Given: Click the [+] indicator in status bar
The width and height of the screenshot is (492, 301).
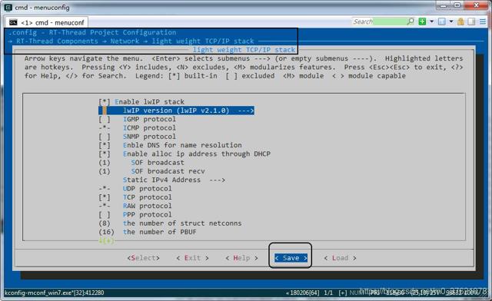Looking at the screenshot, I should (x=343, y=293).
